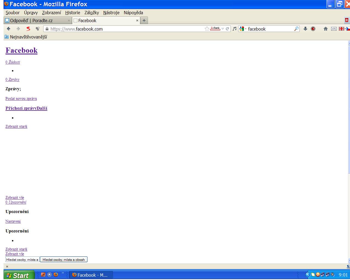This screenshot has height=280, width=350.
Task: Open the Nastavení link
Action: 13,221
